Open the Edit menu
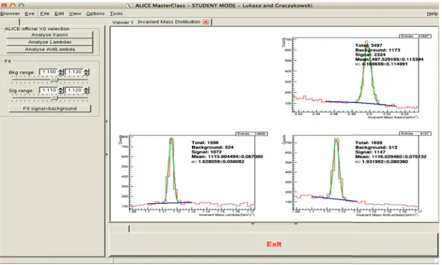 click(59, 14)
